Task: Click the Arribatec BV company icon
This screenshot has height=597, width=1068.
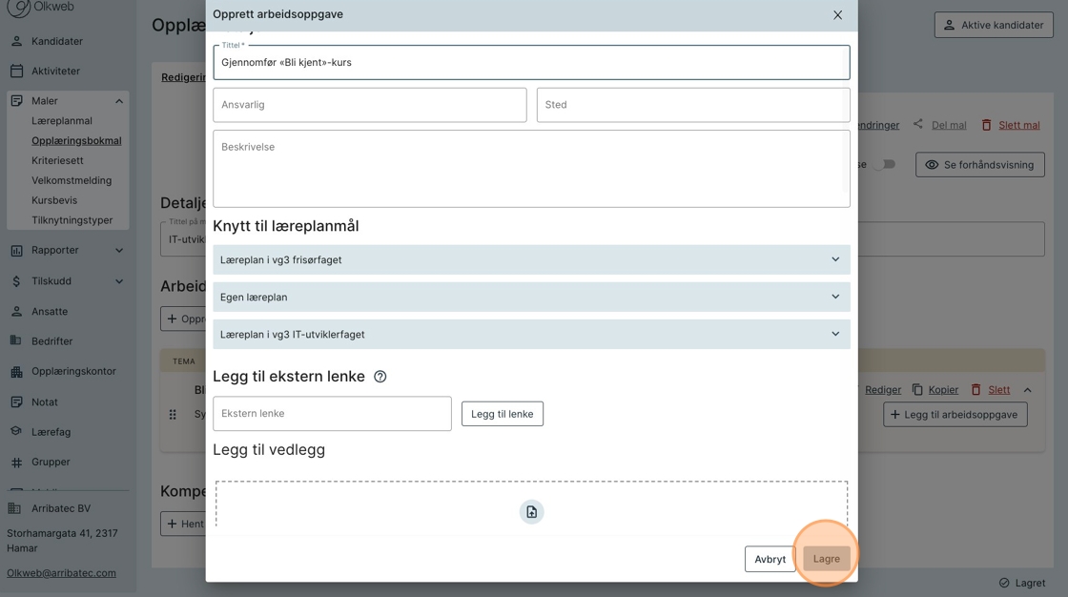Action: click(14, 508)
